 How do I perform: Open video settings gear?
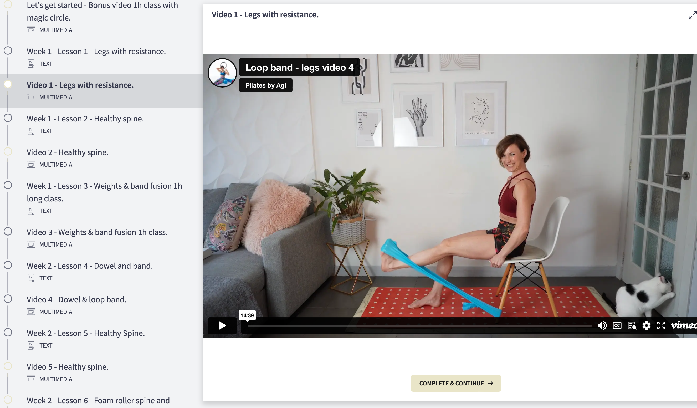coord(646,325)
